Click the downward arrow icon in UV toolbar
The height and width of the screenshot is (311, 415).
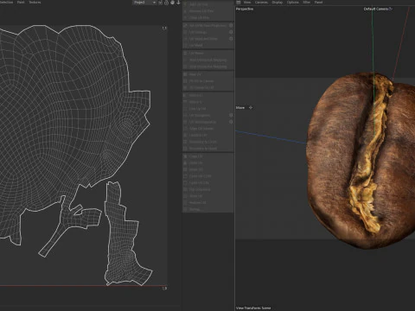[x=178, y=3]
